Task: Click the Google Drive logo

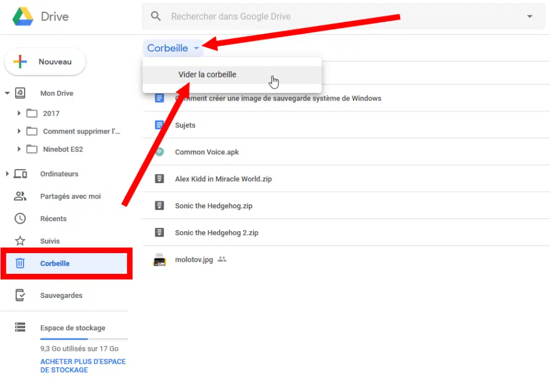Action: point(23,17)
